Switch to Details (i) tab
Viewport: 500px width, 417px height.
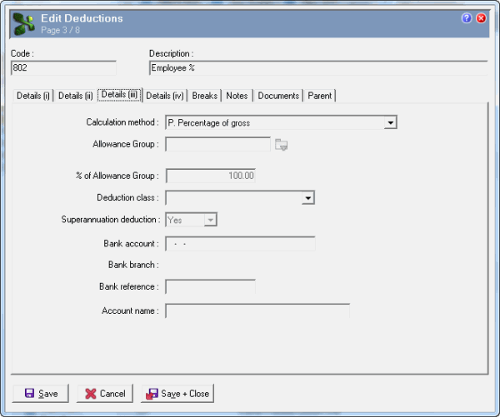32,96
